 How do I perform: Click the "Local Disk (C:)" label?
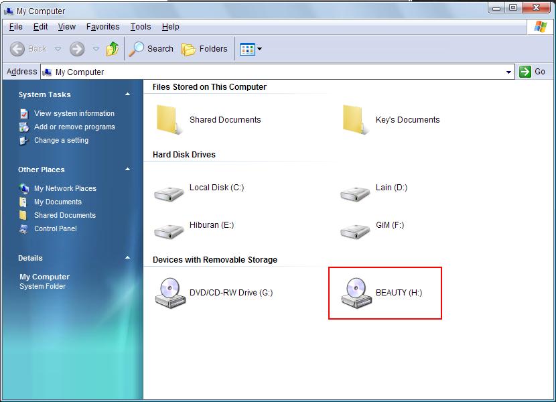(x=216, y=188)
